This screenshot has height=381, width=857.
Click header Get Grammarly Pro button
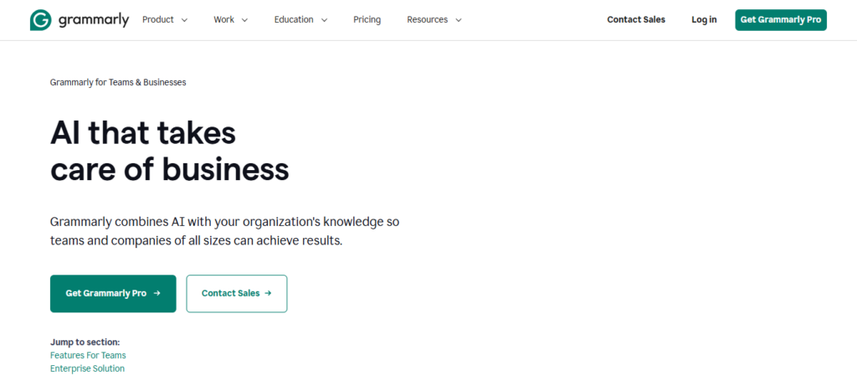coord(781,20)
